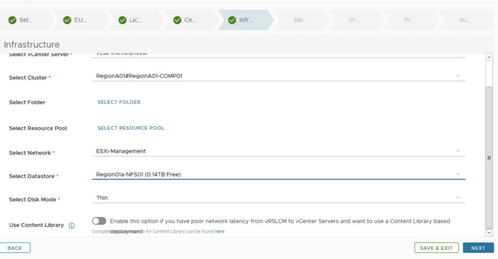
Task: Click the SELECT RESOURCE POOL link
Action: (132, 128)
